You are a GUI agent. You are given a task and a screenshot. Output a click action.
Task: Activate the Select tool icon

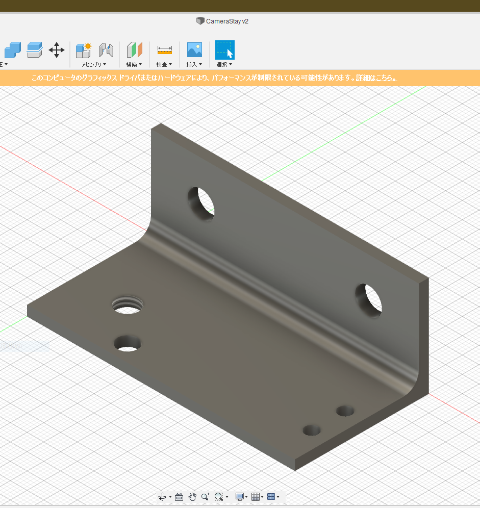tap(224, 50)
